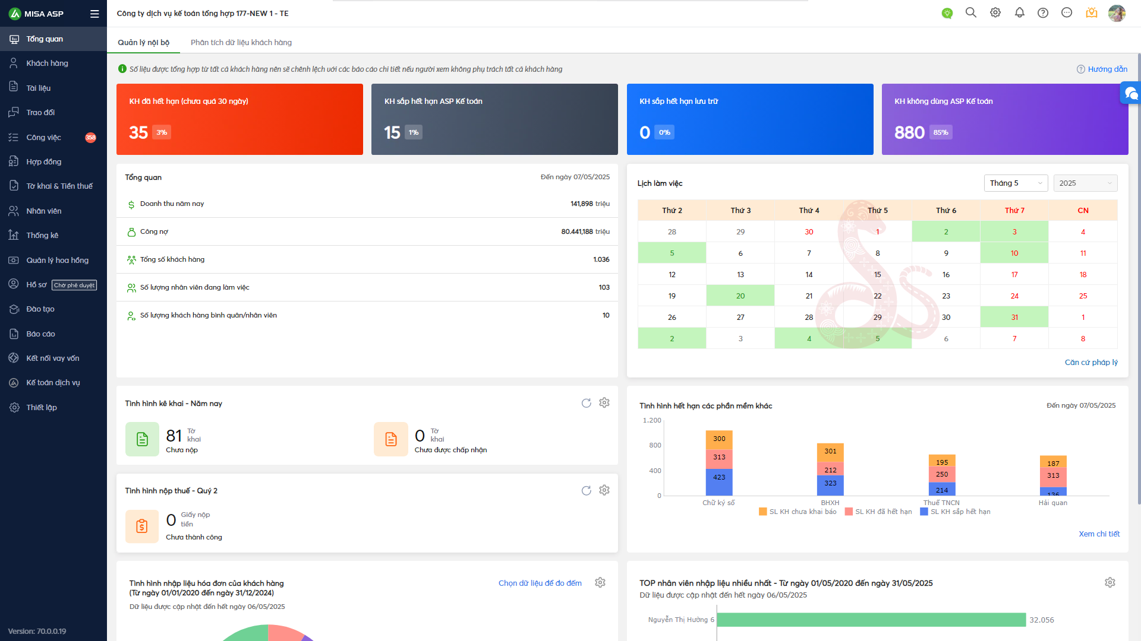Viewport: 1141px width, 641px height.
Task: Toggle SL KH đã hết hạn legend swatch
Action: (x=849, y=512)
